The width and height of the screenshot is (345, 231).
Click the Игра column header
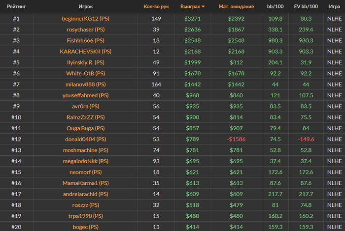334,7
